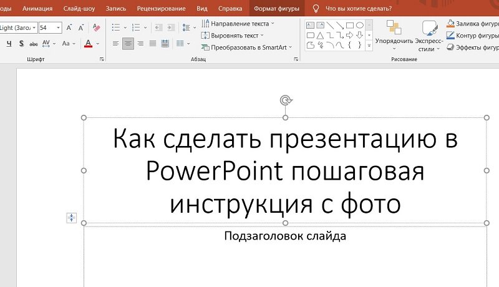This screenshot has width=499, height=287.
Task: Select the Right Arrow block shape
Action: (x=350, y=35)
